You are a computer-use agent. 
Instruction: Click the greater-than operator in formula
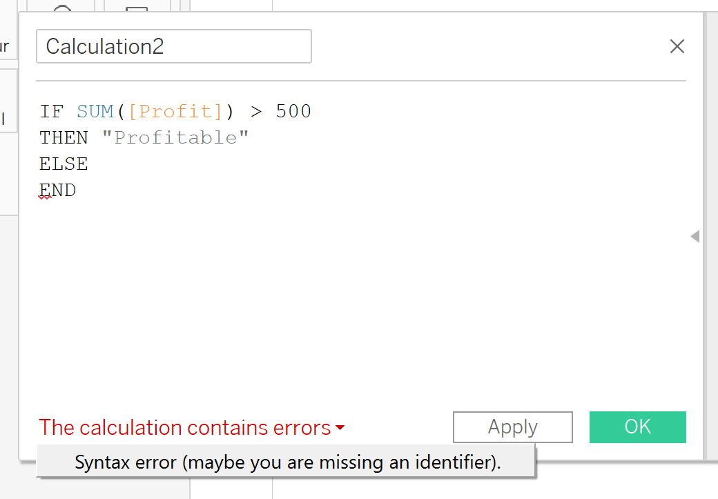256,111
